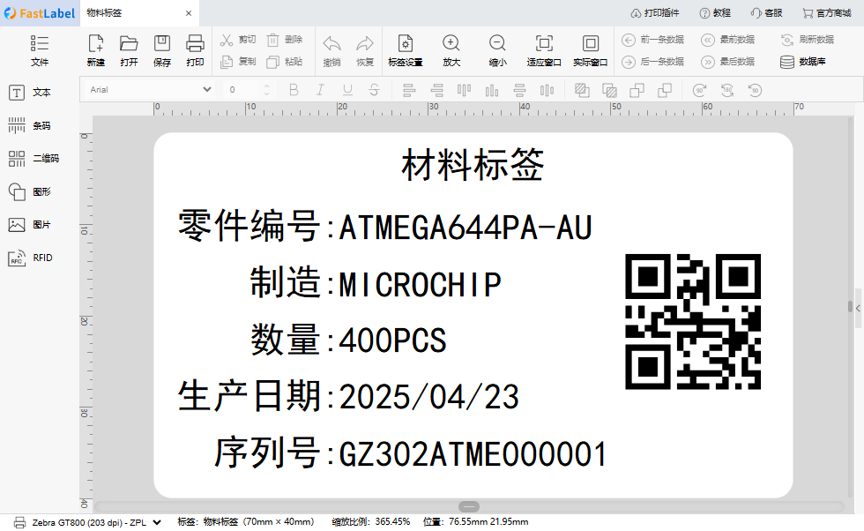
Task: Move selected object backward one layer
Action: [x=665, y=90]
